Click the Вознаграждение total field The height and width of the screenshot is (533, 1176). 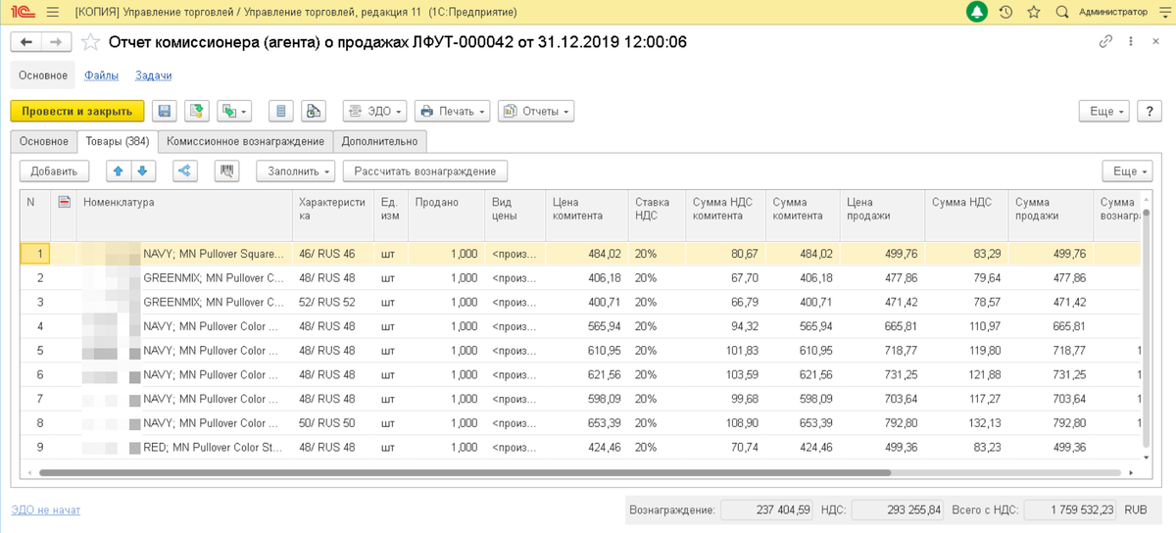pyautogui.click(x=766, y=509)
